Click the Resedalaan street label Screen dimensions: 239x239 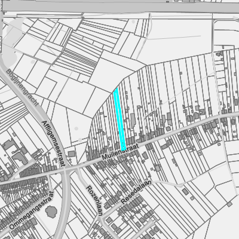click(x=136, y=192)
